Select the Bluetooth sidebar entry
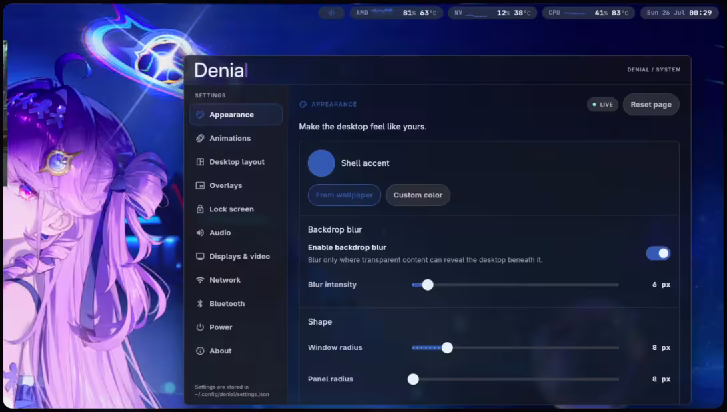The image size is (727, 412). point(235,303)
